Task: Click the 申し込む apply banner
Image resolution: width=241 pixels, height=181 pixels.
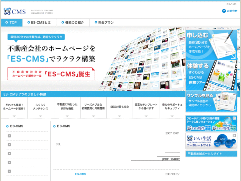Action: coord(211,45)
